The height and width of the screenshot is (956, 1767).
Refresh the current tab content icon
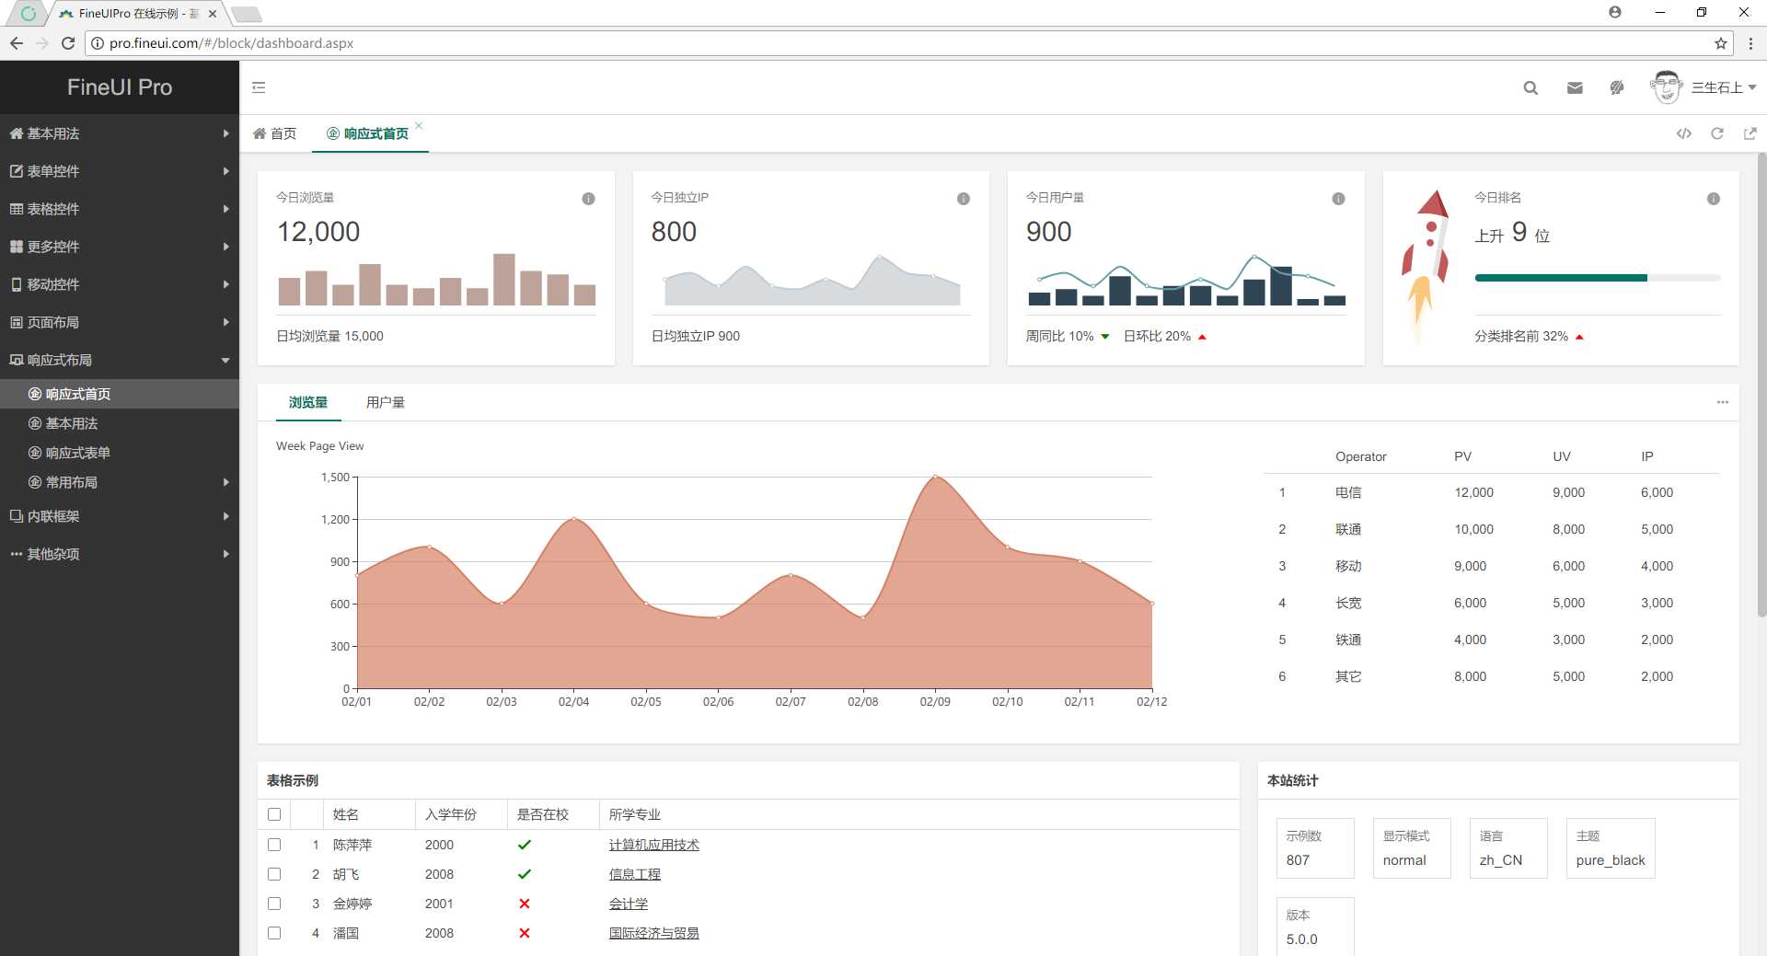click(1717, 133)
